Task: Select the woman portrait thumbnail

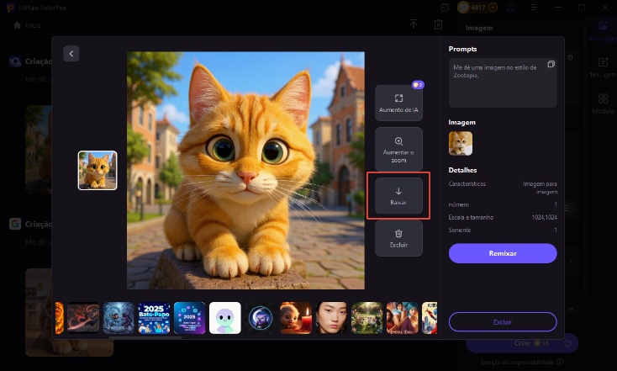Action: [x=331, y=318]
